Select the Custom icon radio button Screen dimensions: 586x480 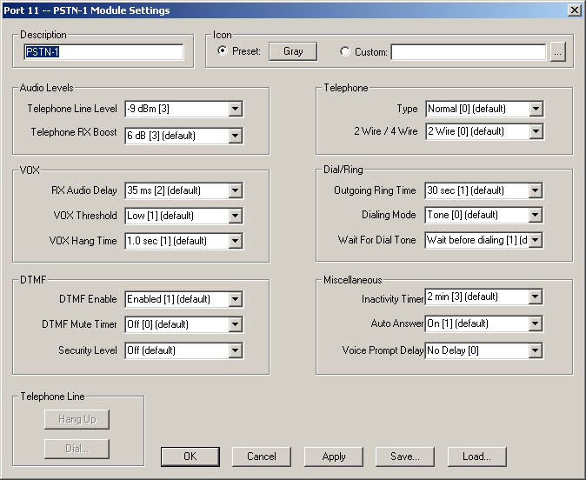tap(346, 52)
